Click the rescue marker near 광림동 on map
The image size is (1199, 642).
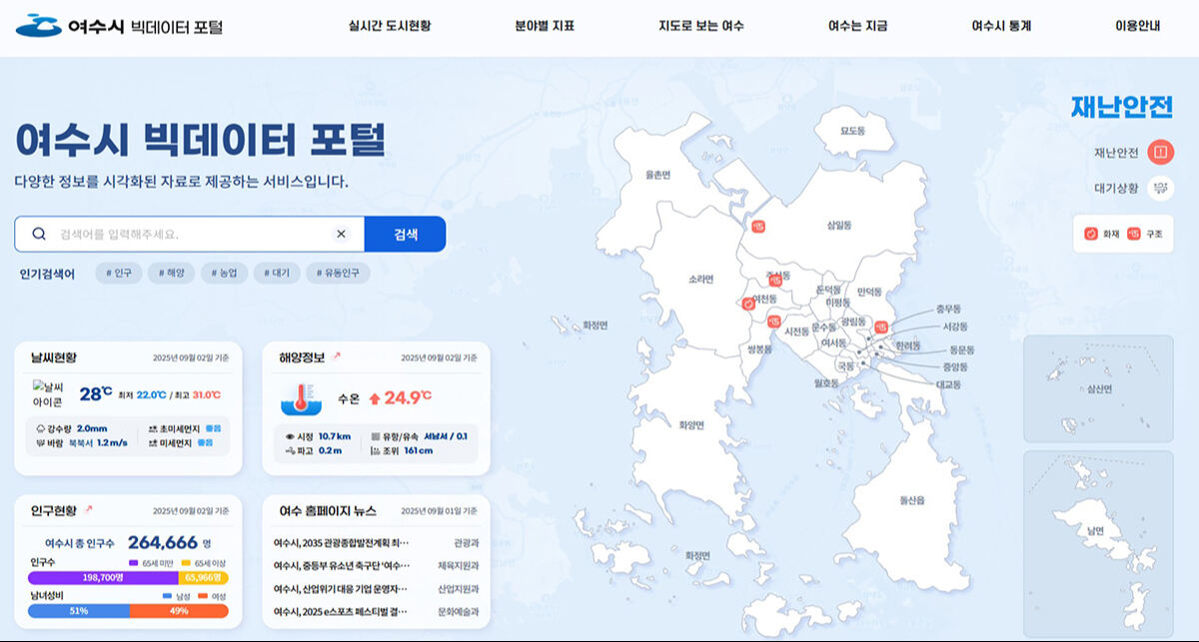tap(883, 326)
